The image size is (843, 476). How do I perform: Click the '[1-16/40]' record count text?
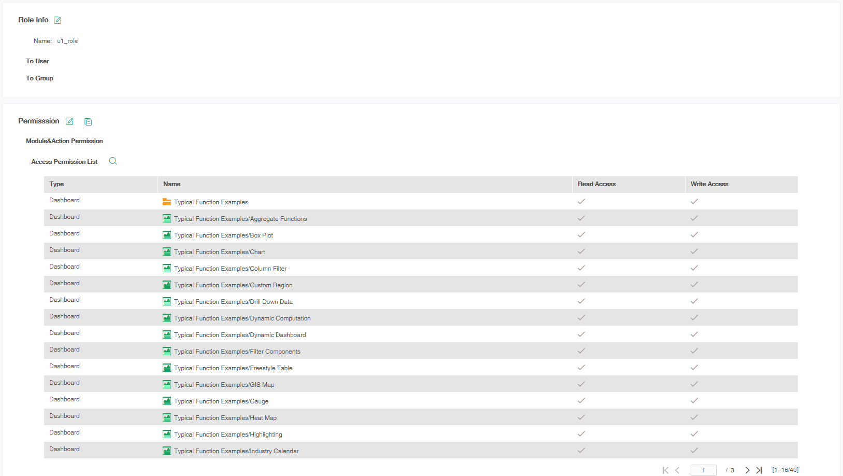point(785,470)
